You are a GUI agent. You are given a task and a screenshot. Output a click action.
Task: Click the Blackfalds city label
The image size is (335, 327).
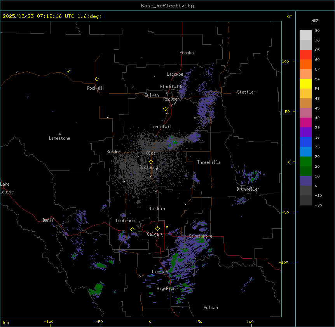click(171, 87)
